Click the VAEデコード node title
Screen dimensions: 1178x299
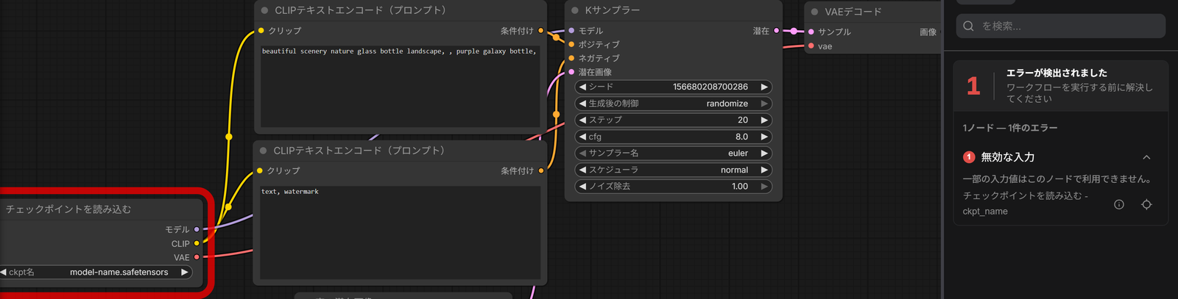click(x=853, y=12)
